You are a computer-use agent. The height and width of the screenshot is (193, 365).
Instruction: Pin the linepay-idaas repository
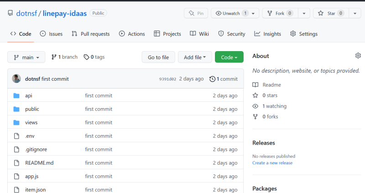196,13
